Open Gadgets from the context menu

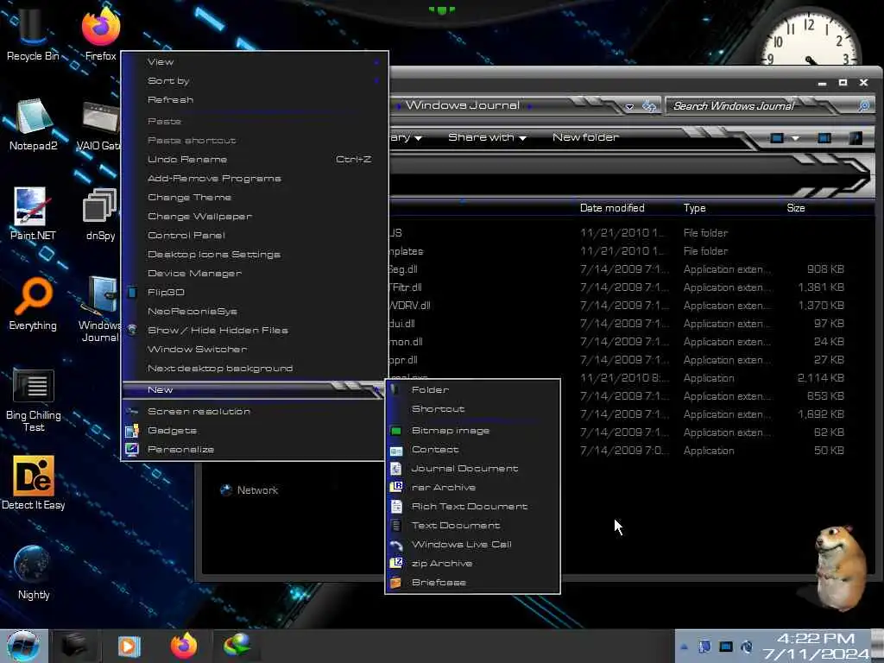255,431
